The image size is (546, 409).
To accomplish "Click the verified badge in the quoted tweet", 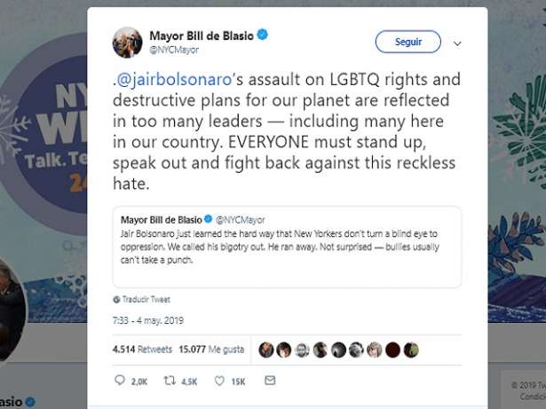I will [208, 219].
